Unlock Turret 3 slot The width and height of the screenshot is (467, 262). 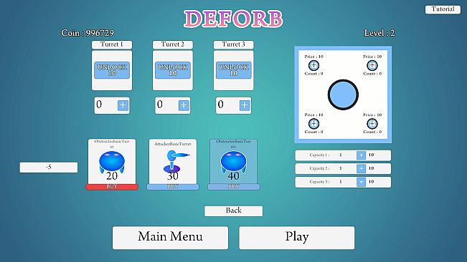pos(234,70)
